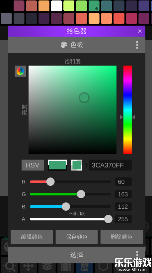The image size is (152, 273).
Task: Click the 删除颜色 button
Action: coord(121,237)
